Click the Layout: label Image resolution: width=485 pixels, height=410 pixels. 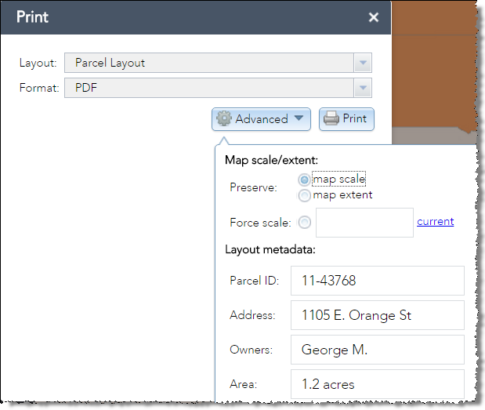point(38,63)
